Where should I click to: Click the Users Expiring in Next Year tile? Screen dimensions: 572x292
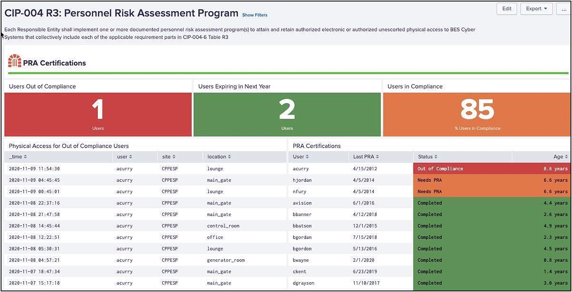tap(287, 115)
